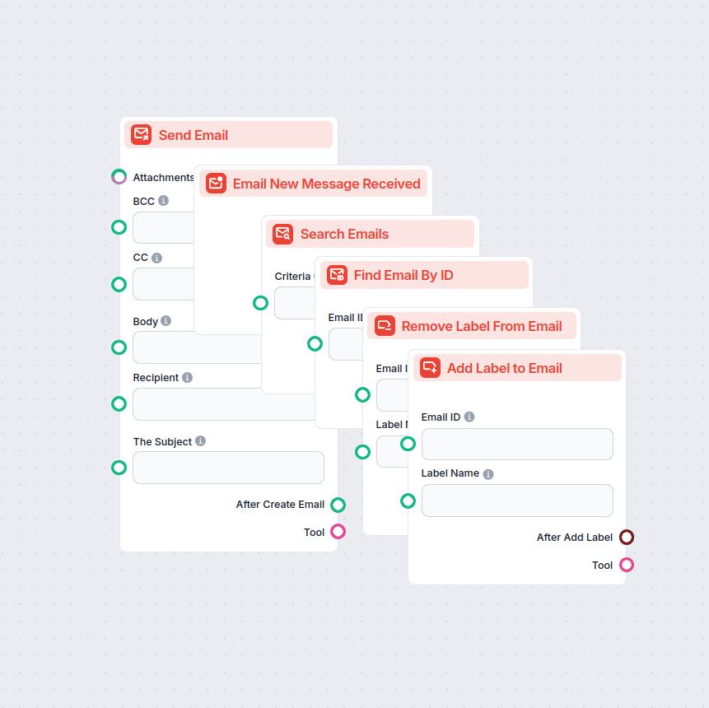
Task: Click The Subject input field
Action: pyautogui.click(x=228, y=468)
